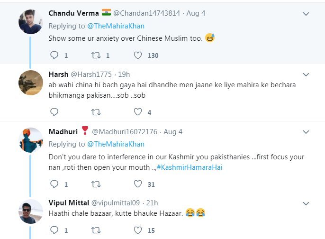Viewport: 325px width, 239px height.
Task: Like Harsh's tweet with 4 likes
Action: (138, 112)
